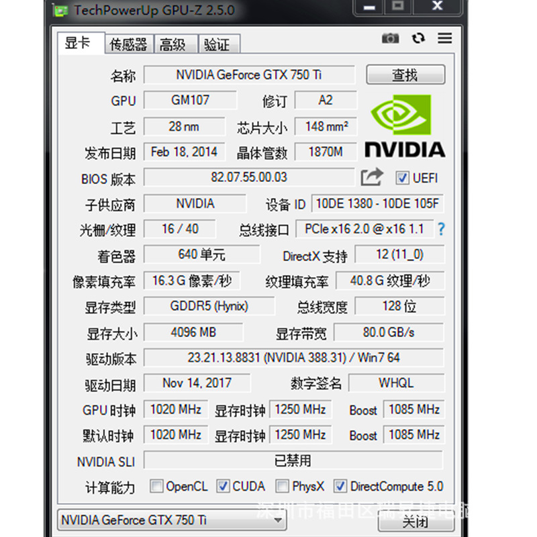Screen dimensions: 537x537
Task: Click the shaders value 640 单元
Action: point(202,254)
